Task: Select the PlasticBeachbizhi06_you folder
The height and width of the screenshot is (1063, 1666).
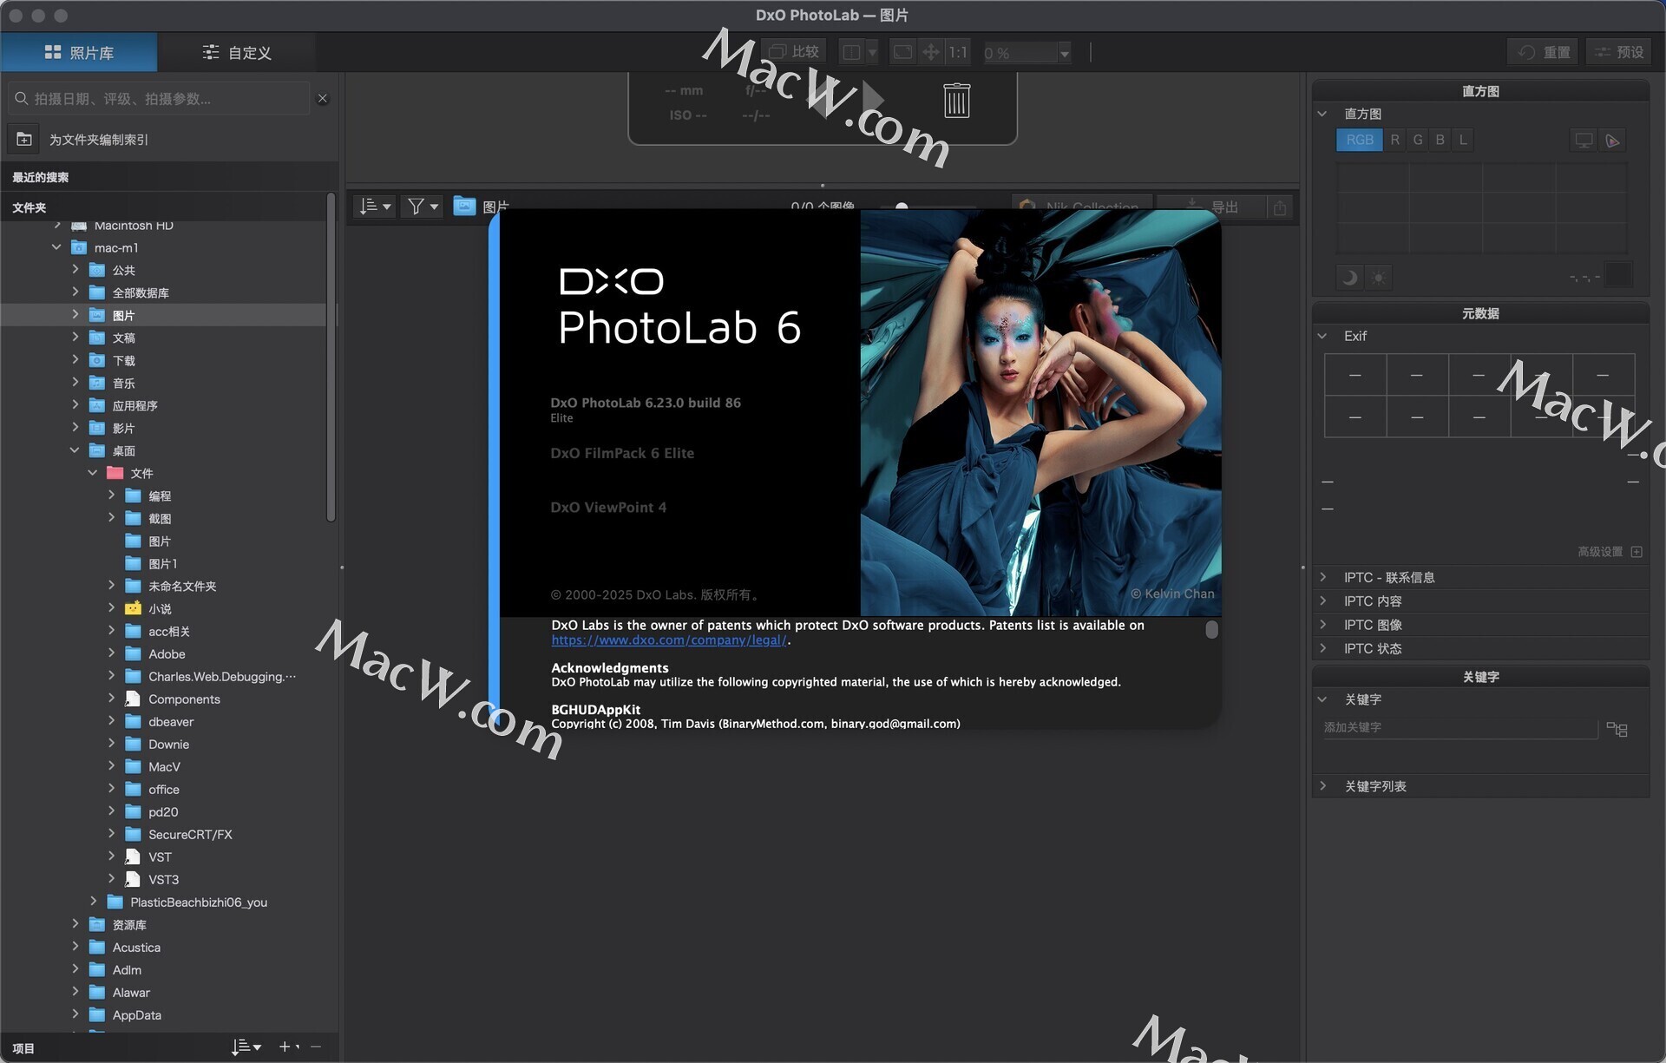Action: [199, 902]
